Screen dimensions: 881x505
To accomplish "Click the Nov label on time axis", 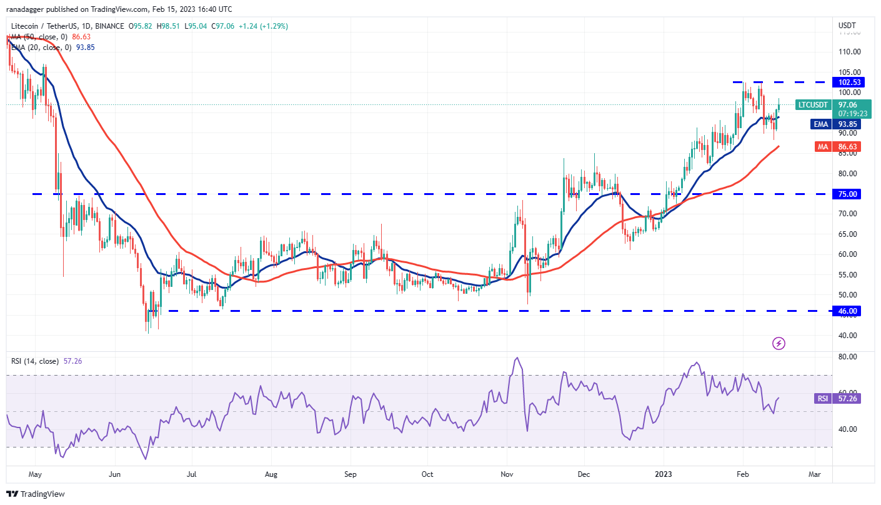I will click(507, 474).
